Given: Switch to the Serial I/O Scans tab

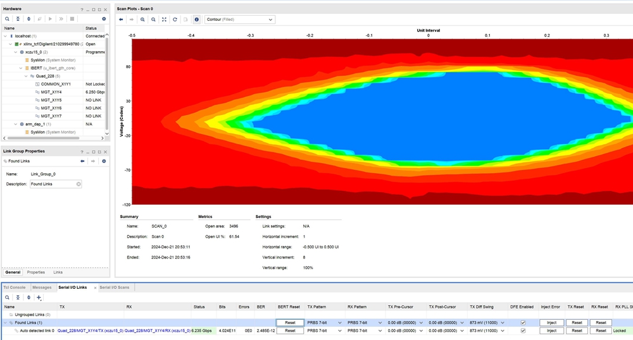Looking at the screenshot, I should click(114, 288).
